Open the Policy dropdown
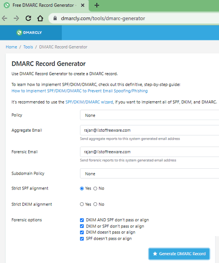 tap(149, 115)
